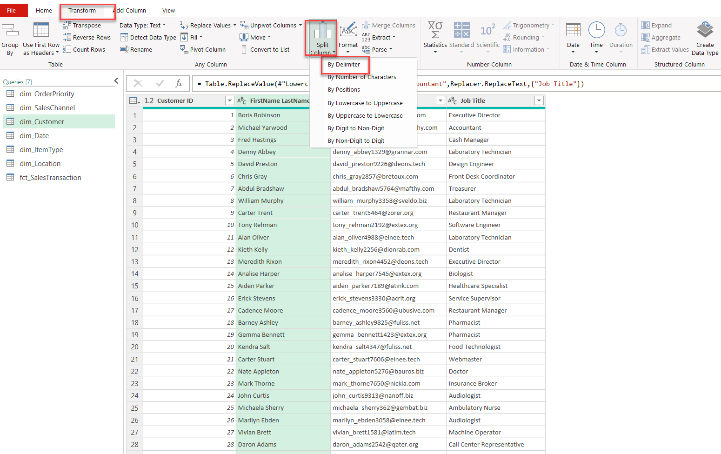The height and width of the screenshot is (454, 721).
Task: Open Customer ID column filter dropdown
Action: (229, 100)
